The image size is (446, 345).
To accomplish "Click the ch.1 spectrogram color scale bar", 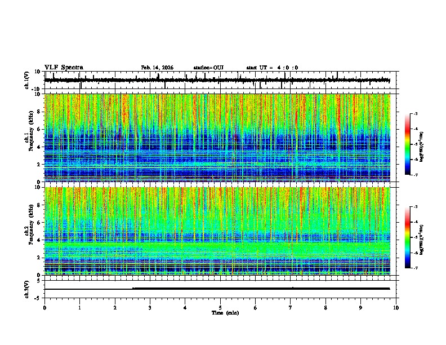I will (408, 144).
